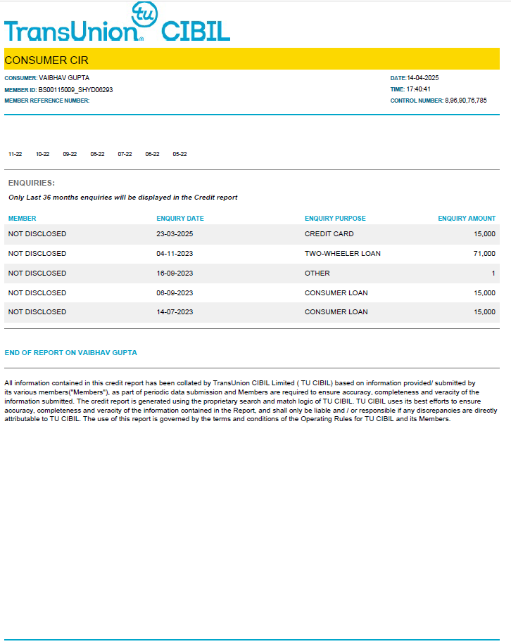Select NOT DISCLOSED in the OTHER row
Viewport: 511px width, 644px height.
pyautogui.click(x=37, y=273)
